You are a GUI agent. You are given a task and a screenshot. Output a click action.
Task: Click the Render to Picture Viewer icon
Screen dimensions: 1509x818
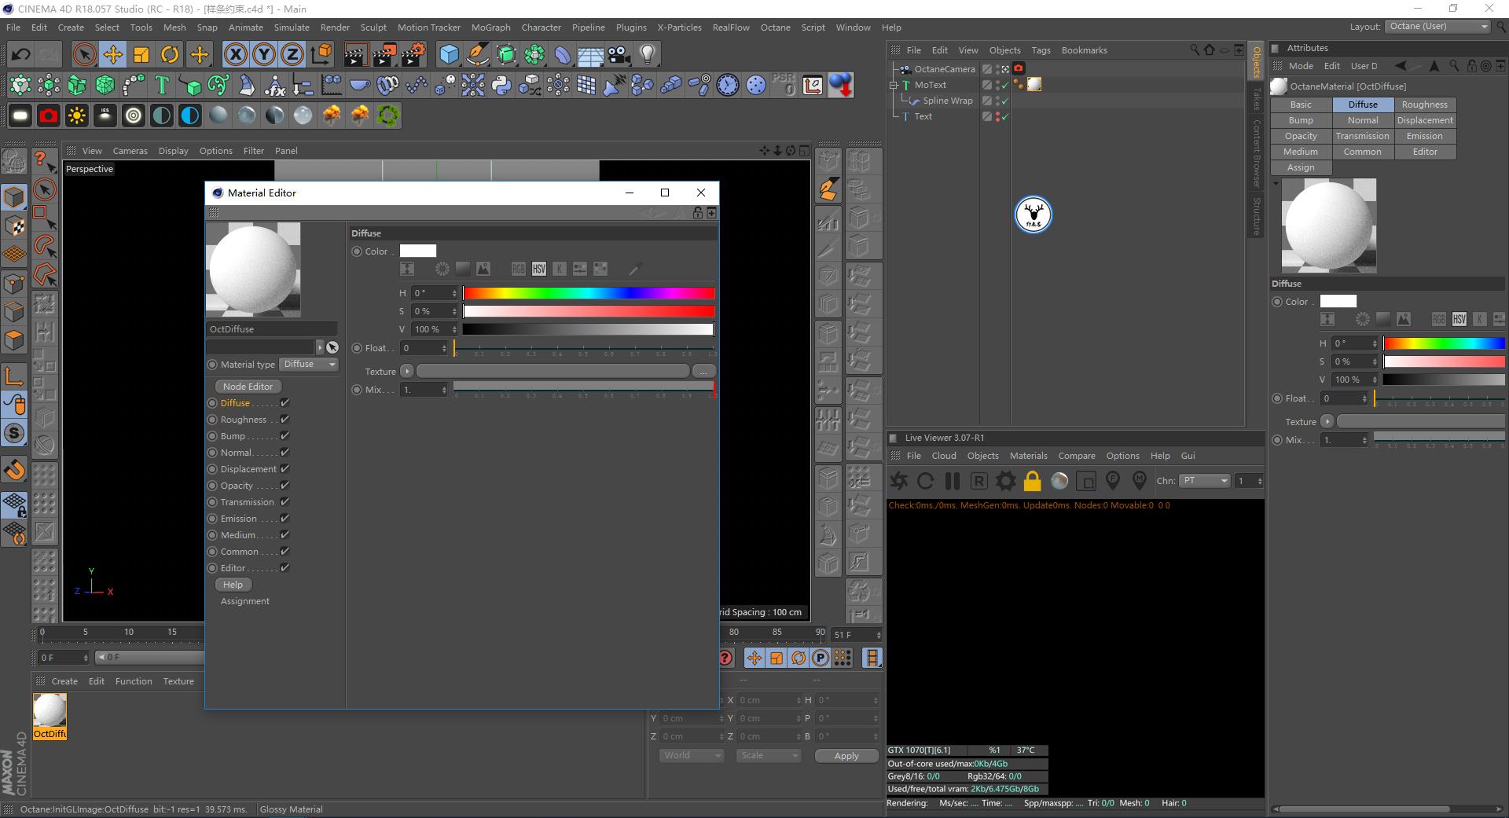coord(384,54)
